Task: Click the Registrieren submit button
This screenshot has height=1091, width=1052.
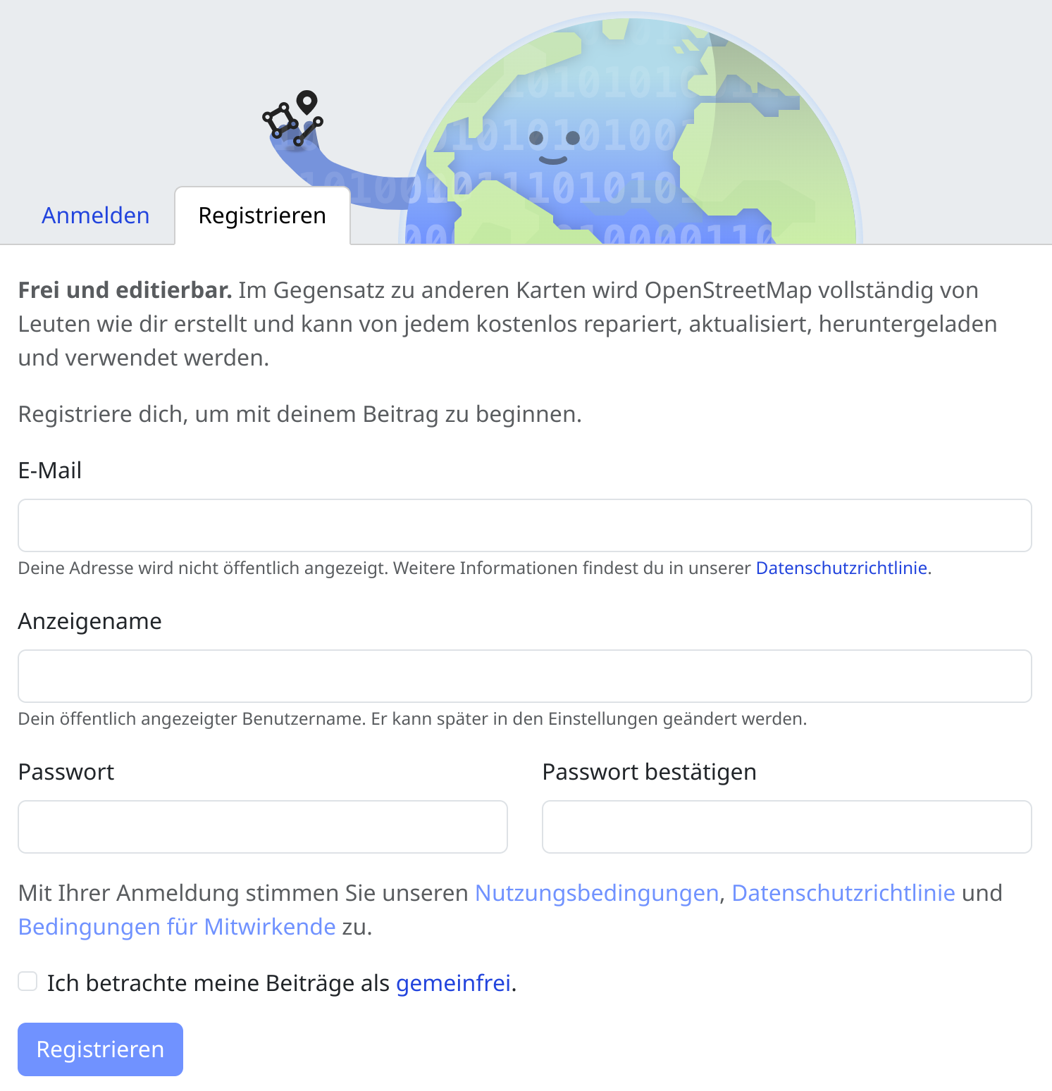Action: (x=100, y=1049)
